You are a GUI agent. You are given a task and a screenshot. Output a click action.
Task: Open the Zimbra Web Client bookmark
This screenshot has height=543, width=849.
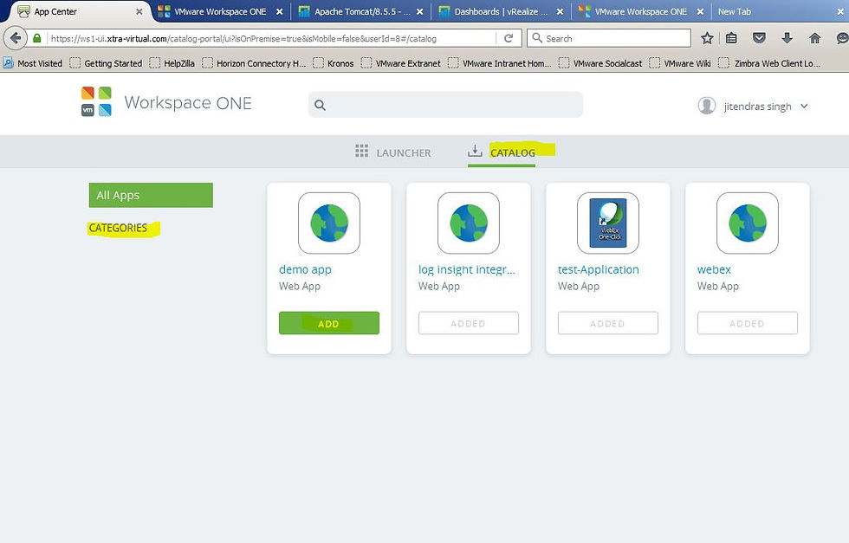(769, 63)
